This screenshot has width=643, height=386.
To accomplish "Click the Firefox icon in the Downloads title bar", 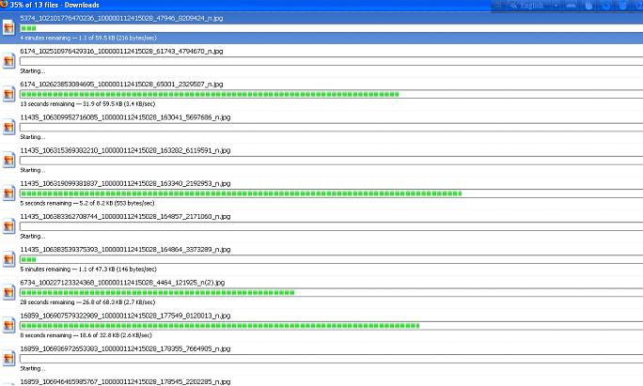I will point(4,4).
